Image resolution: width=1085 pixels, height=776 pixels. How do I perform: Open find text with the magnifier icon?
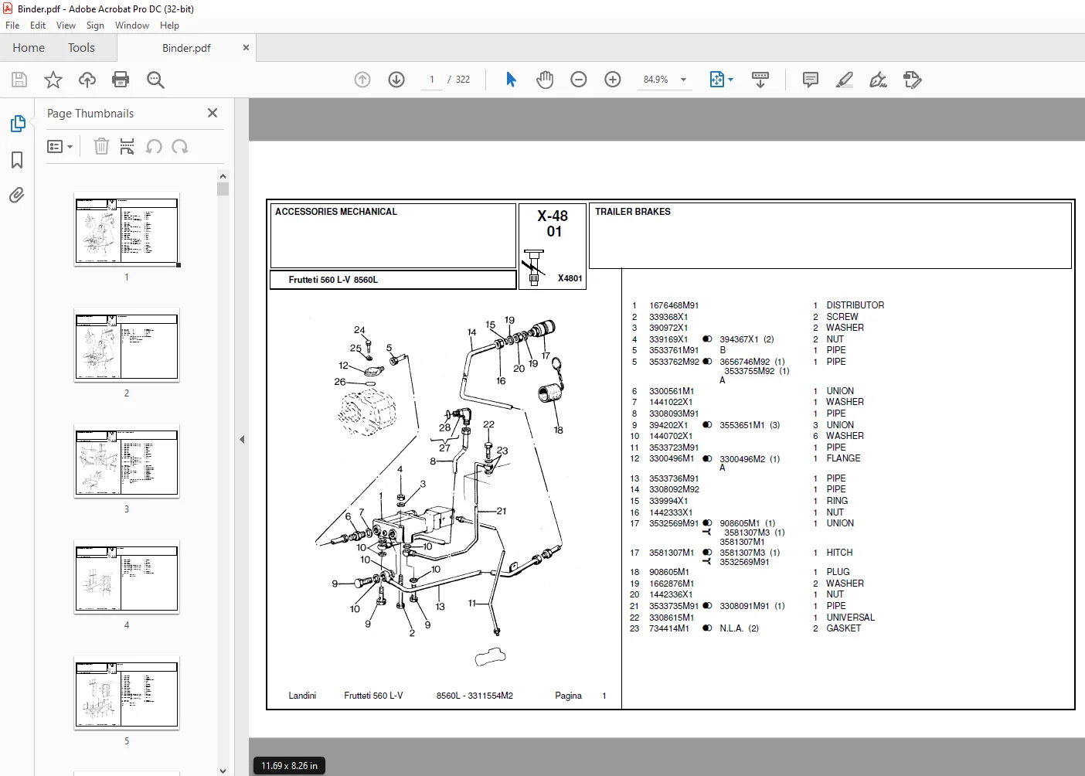(155, 80)
